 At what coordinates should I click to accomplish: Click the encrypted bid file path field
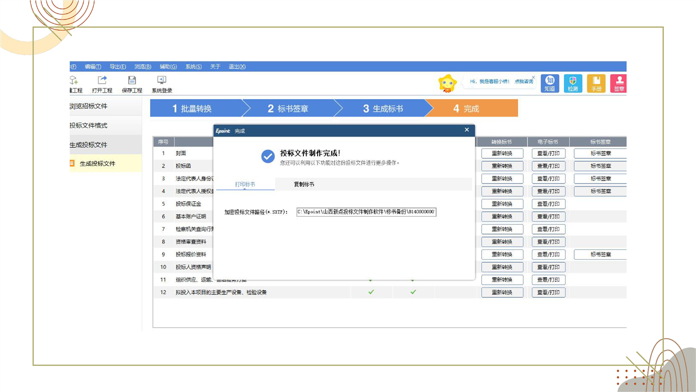point(366,212)
